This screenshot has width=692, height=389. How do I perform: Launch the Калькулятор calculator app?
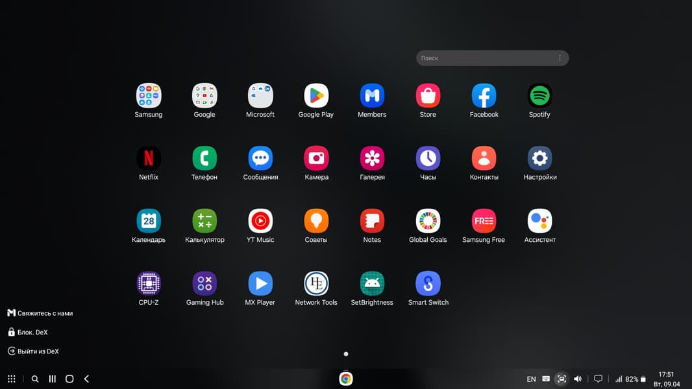pyautogui.click(x=204, y=220)
